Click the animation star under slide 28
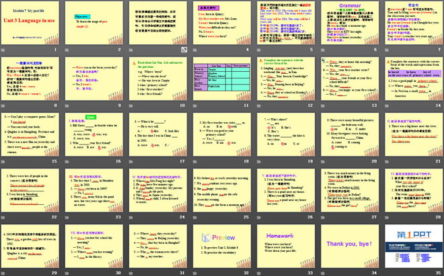 (387, 218)
